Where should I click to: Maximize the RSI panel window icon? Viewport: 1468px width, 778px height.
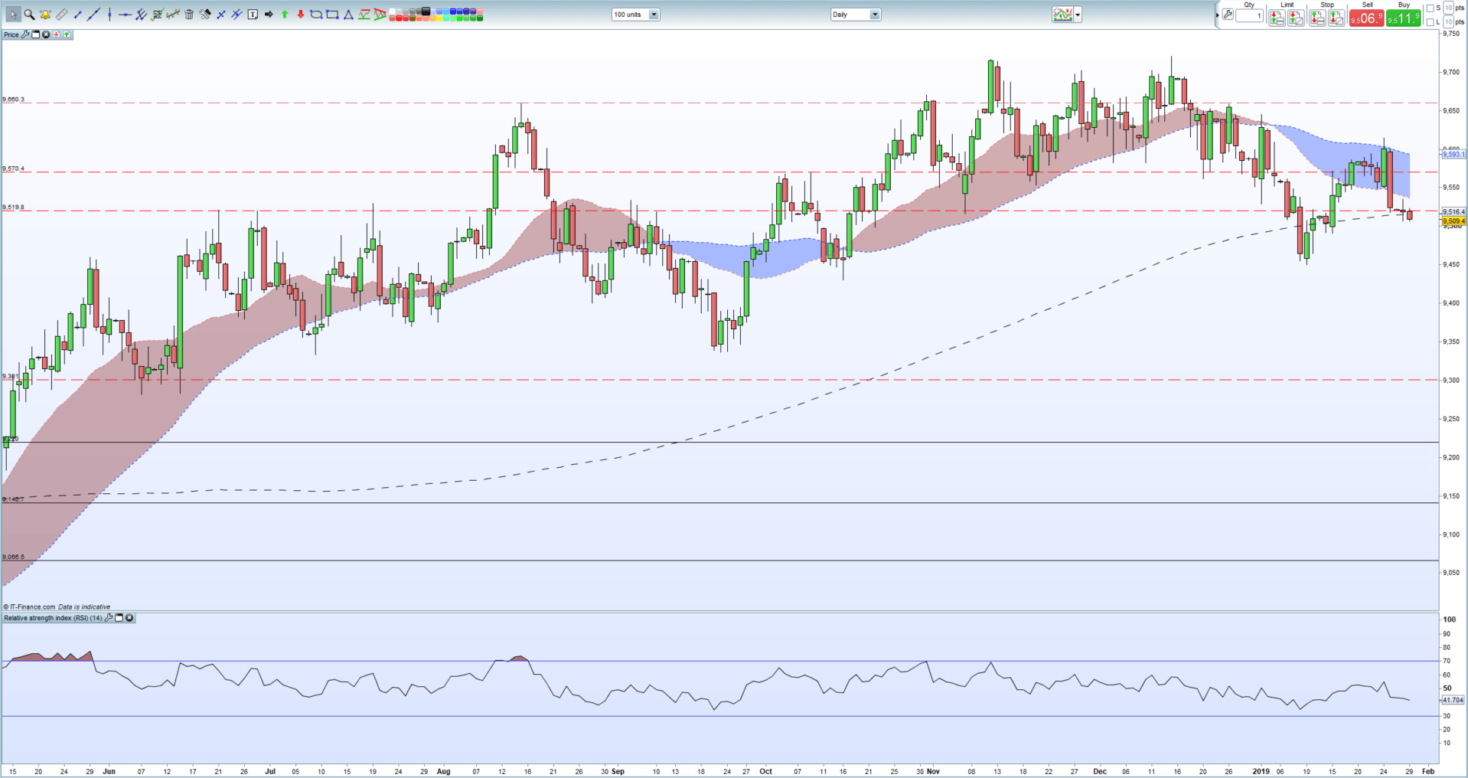pos(119,617)
